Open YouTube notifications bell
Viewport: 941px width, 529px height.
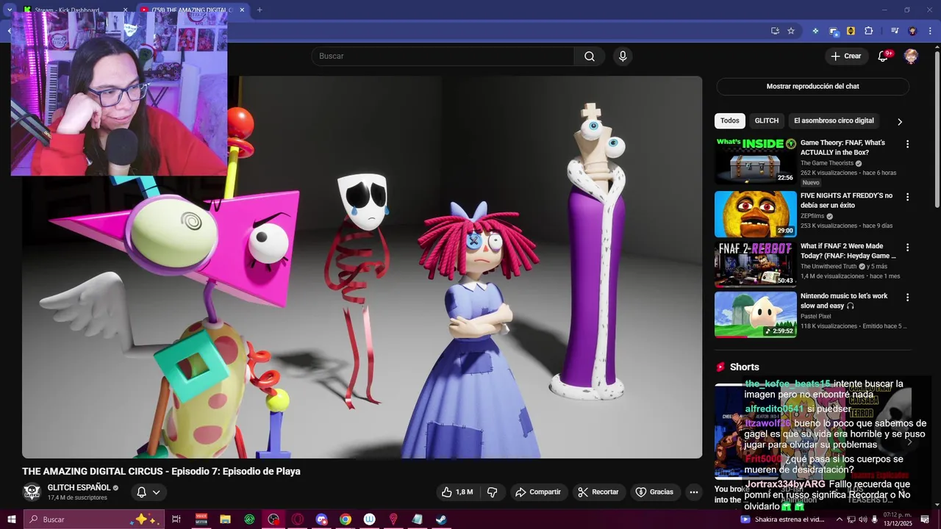click(x=884, y=57)
